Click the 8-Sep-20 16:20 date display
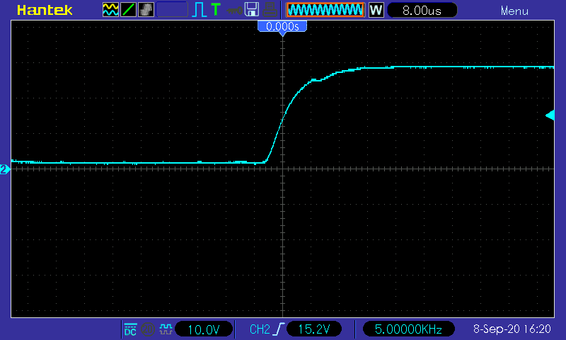Image resolution: width=566 pixels, height=340 pixels. [x=512, y=329]
